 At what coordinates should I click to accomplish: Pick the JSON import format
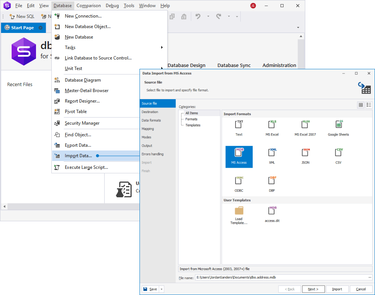305,156
